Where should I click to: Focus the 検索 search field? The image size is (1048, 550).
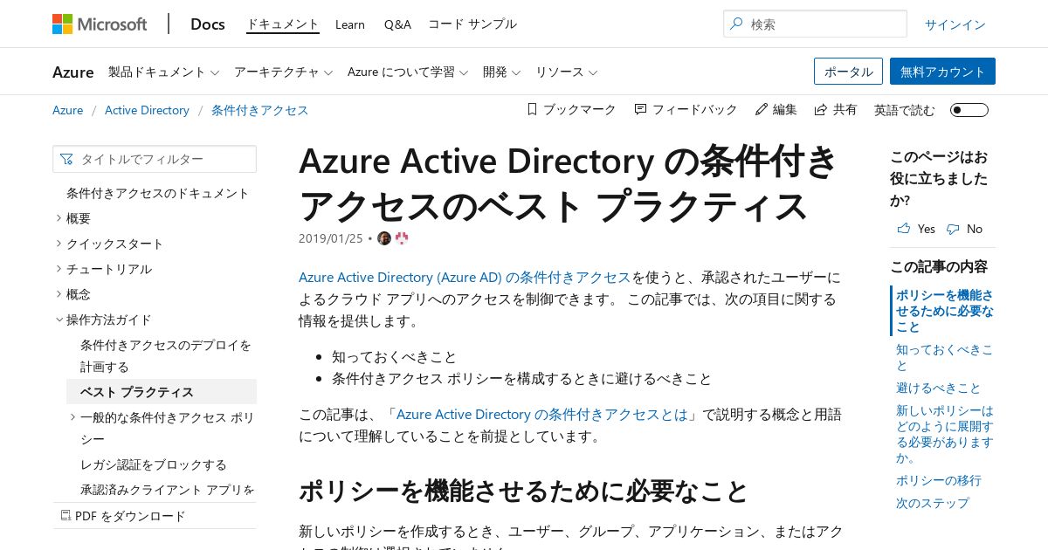[x=815, y=24]
